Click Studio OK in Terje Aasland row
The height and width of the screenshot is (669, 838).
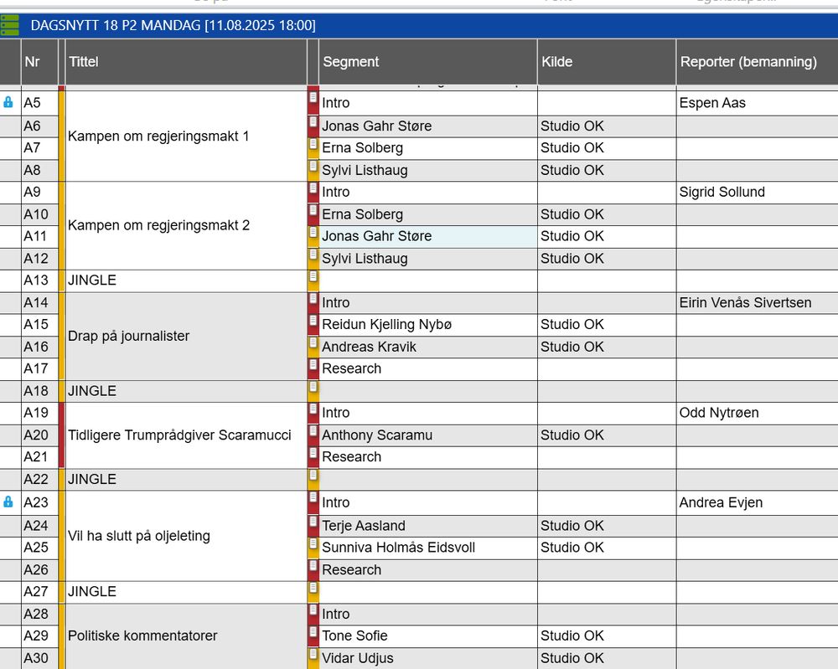click(x=572, y=525)
